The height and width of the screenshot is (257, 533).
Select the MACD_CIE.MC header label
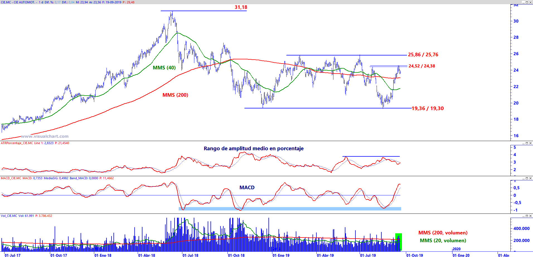(11, 178)
